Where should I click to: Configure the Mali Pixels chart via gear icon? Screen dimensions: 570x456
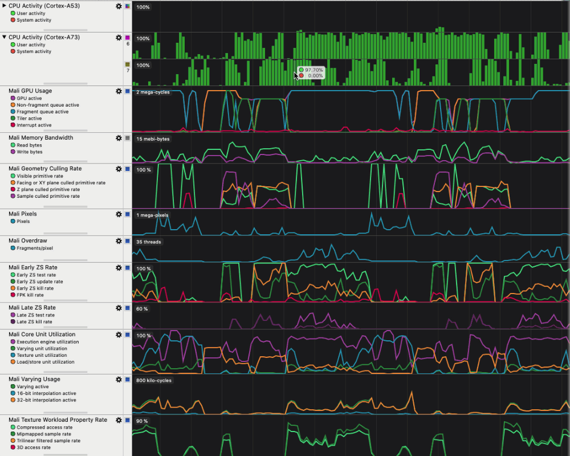click(119, 214)
